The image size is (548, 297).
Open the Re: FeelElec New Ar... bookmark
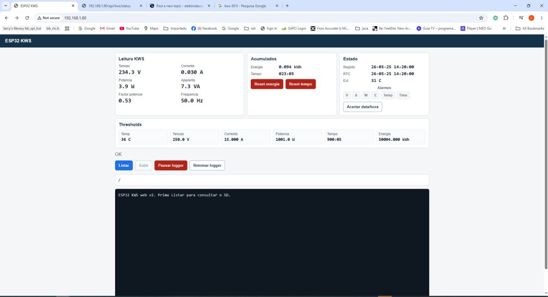click(392, 28)
